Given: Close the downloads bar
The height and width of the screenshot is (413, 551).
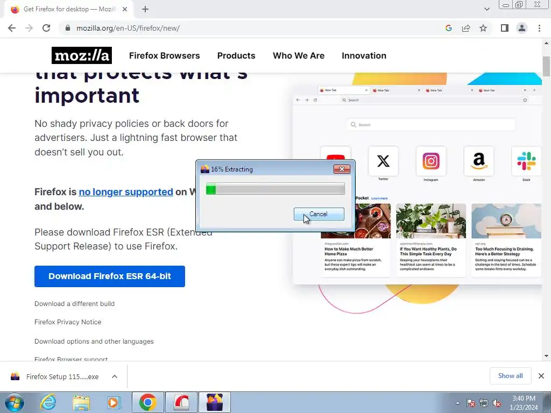Looking at the screenshot, I should 541,376.
